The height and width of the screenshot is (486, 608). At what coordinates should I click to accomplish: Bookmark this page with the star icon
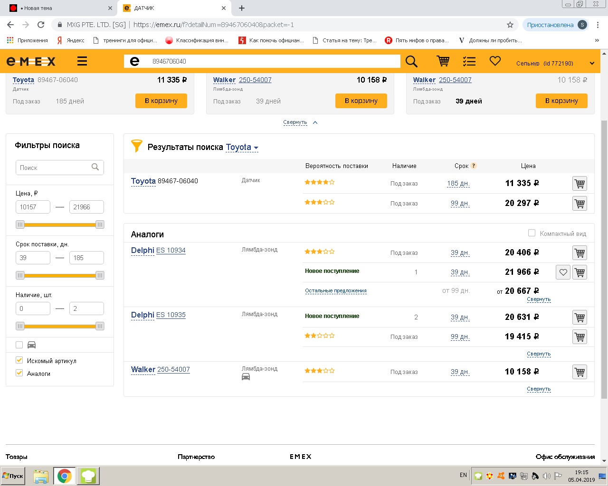tap(510, 25)
